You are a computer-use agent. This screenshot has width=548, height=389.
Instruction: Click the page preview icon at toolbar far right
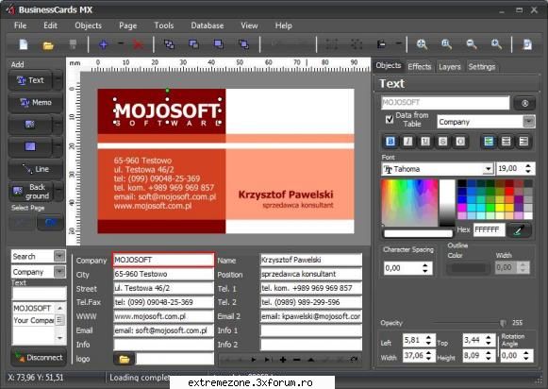coord(527,44)
